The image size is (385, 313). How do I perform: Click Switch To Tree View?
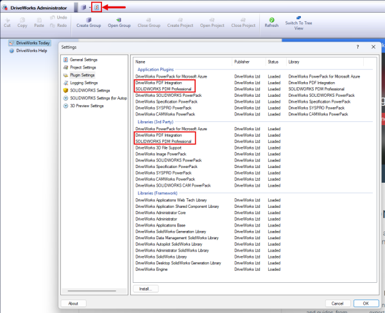click(x=298, y=23)
